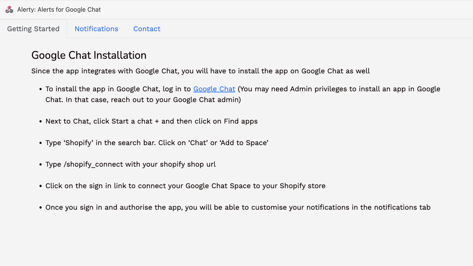This screenshot has width=473, height=266.
Task: Switch to the Notifications tab
Action: (x=96, y=29)
